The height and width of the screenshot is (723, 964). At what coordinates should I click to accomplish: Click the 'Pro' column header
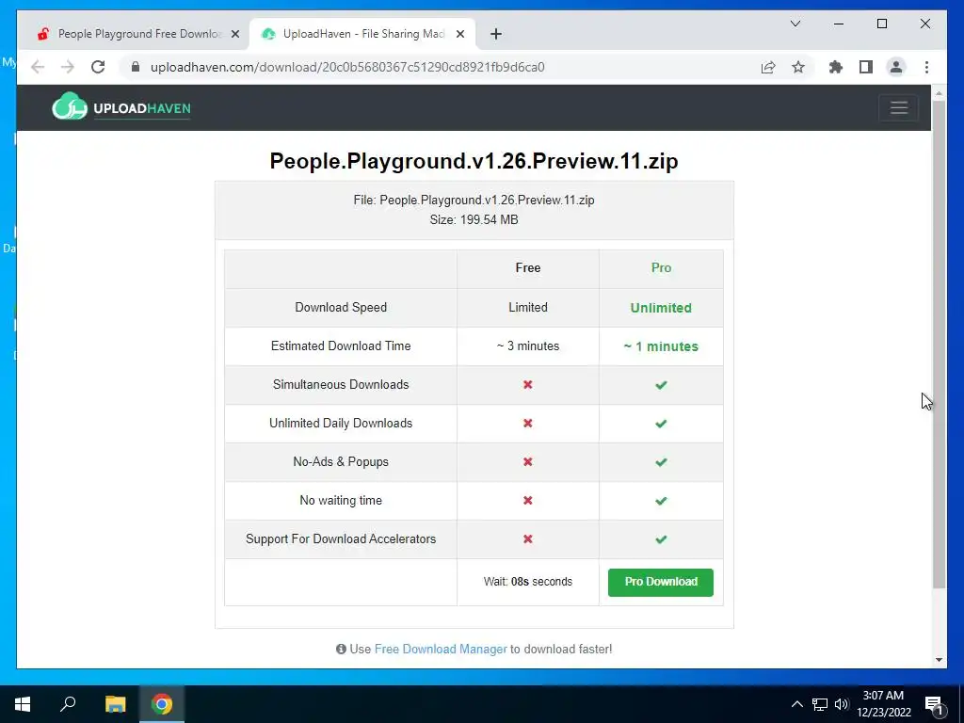point(661,267)
